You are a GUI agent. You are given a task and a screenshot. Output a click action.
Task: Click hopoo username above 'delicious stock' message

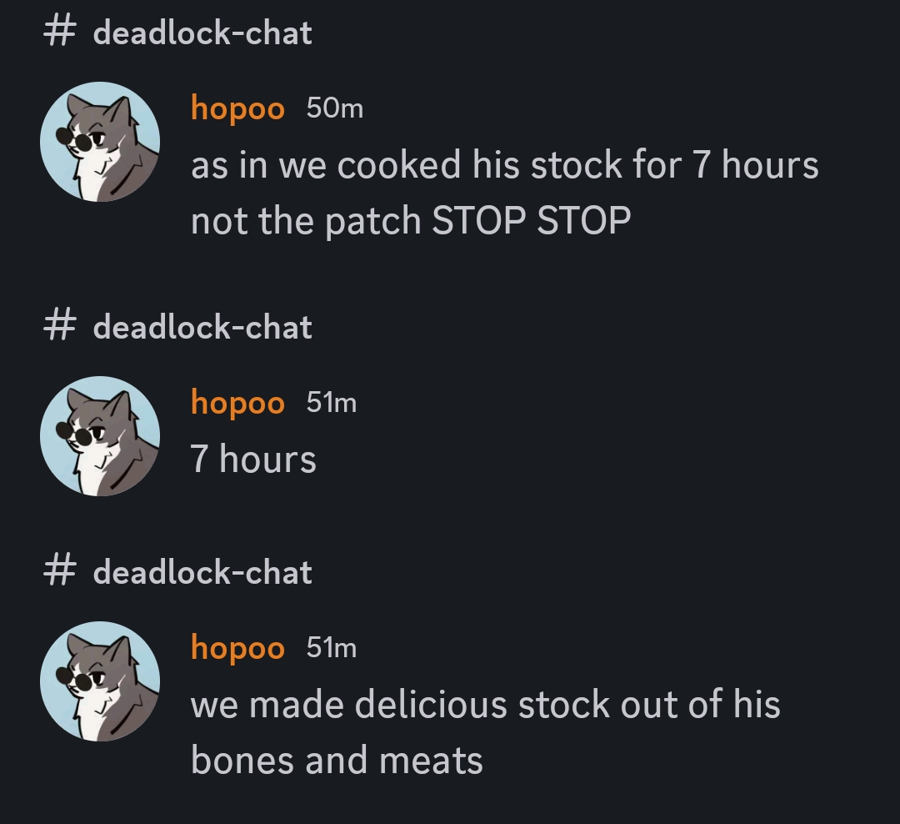coord(237,649)
